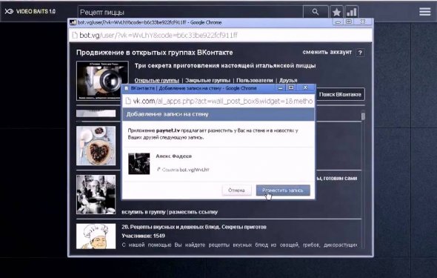Click the Поиск ВКонтакте button

tap(340, 95)
